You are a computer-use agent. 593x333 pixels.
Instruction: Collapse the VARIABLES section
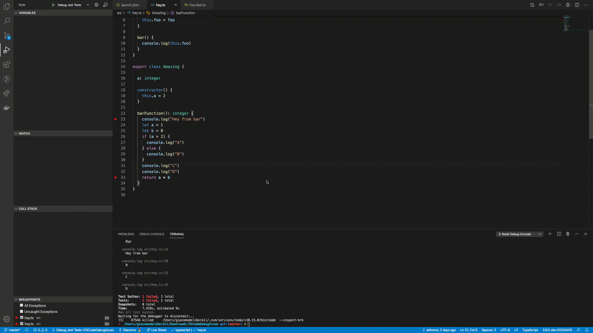coord(27,13)
